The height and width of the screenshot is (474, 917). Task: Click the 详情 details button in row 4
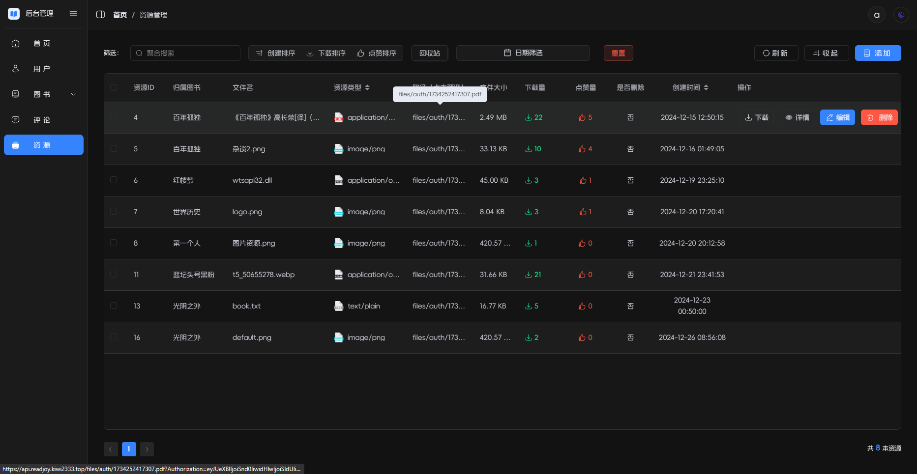pyautogui.click(x=797, y=117)
